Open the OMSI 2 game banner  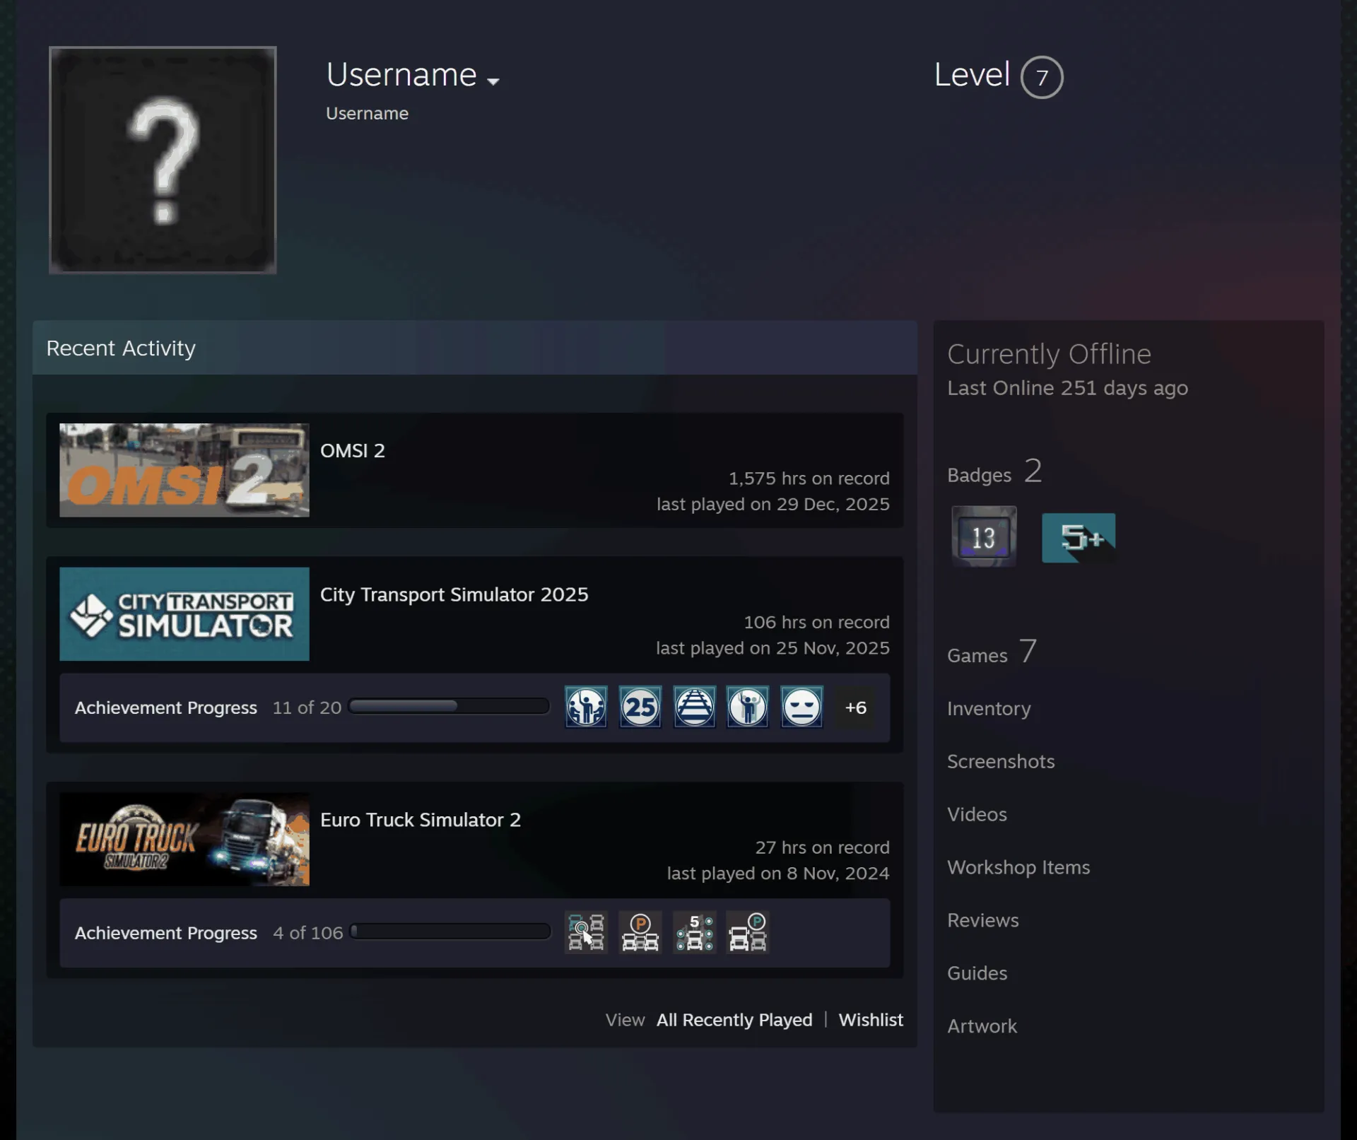[x=184, y=470]
